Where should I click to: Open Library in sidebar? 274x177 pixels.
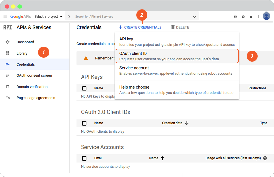coord(22,53)
